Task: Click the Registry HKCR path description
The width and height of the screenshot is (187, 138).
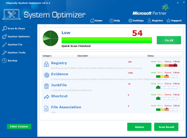Action: (97, 68)
